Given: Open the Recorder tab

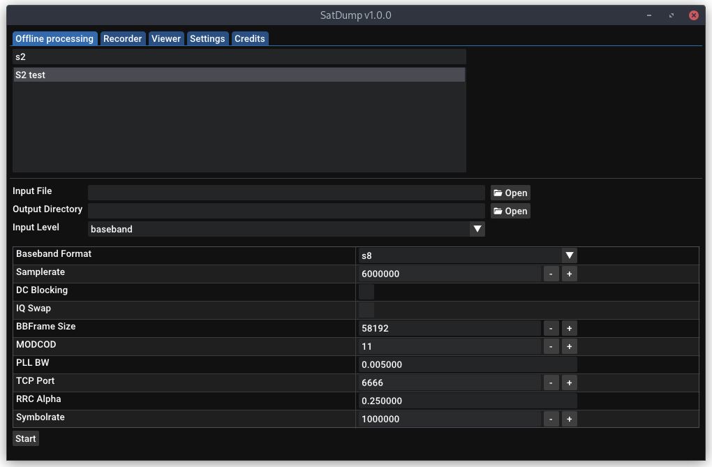Looking at the screenshot, I should click(123, 38).
